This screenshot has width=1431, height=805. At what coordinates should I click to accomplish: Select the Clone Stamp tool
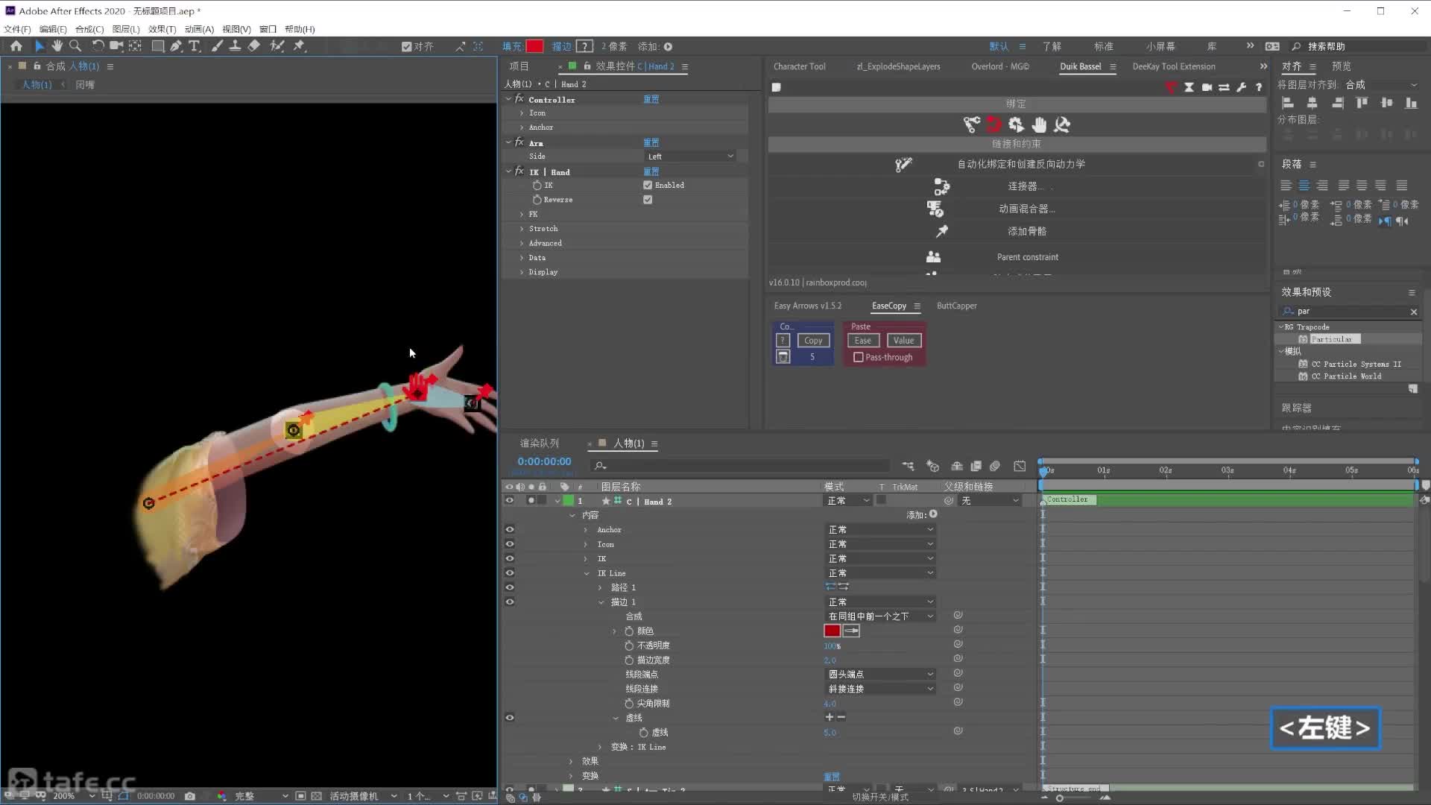coord(235,46)
